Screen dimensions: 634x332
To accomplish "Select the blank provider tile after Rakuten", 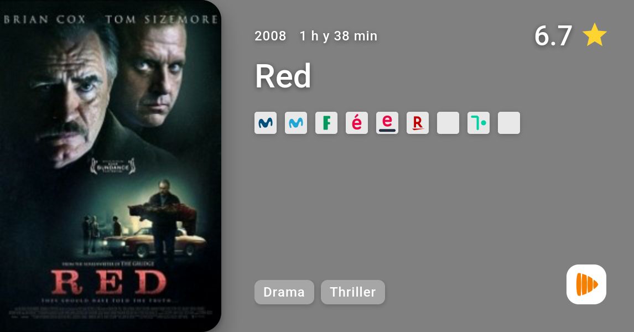I will (448, 123).
